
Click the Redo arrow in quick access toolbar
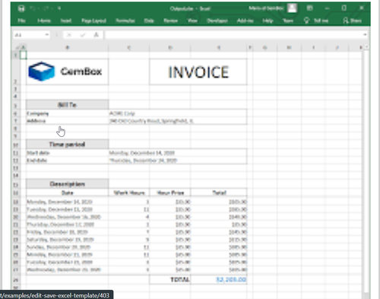(46, 8)
